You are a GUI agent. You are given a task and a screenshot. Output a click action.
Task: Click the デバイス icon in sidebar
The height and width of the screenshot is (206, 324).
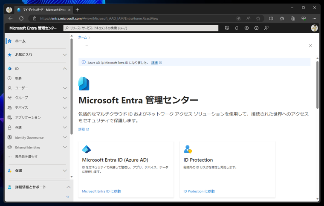pyautogui.click(x=9, y=107)
